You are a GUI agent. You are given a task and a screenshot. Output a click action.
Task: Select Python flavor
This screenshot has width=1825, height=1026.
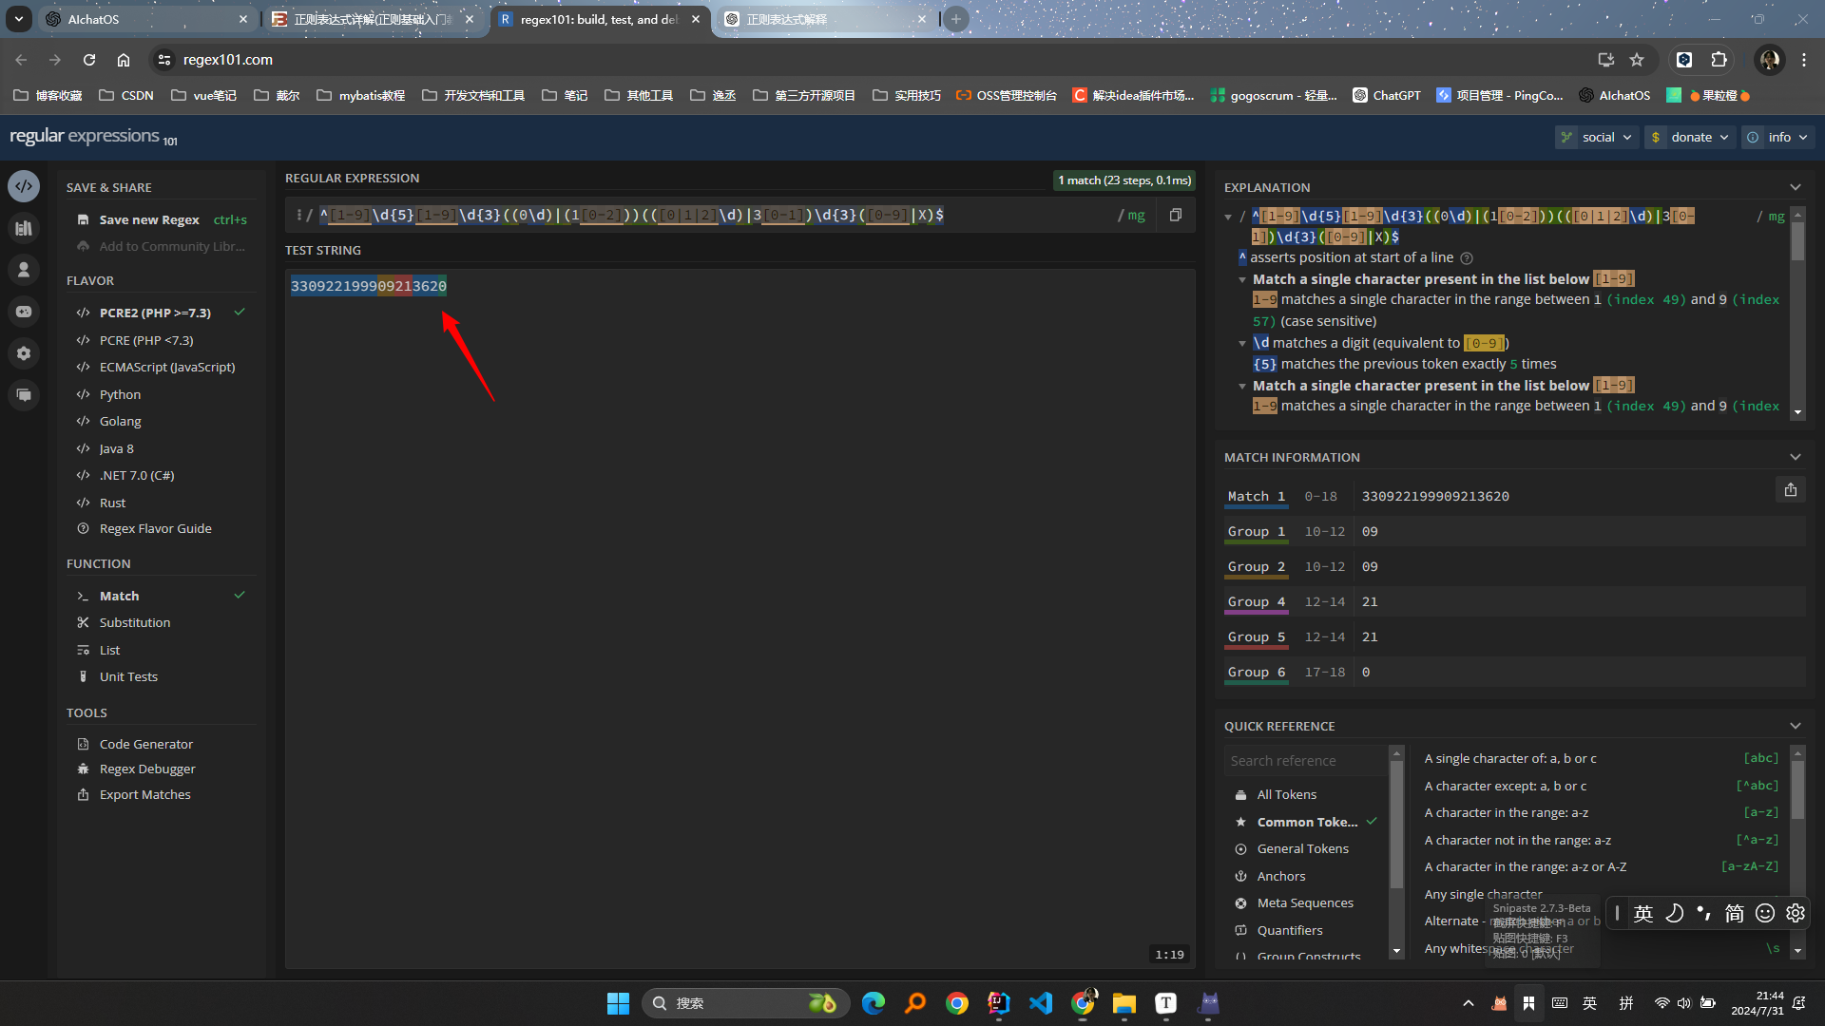[x=120, y=394]
